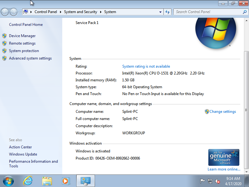This screenshot has width=249, height=187.
Task: Click the Service Pack 1 text
Action: [87, 23]
